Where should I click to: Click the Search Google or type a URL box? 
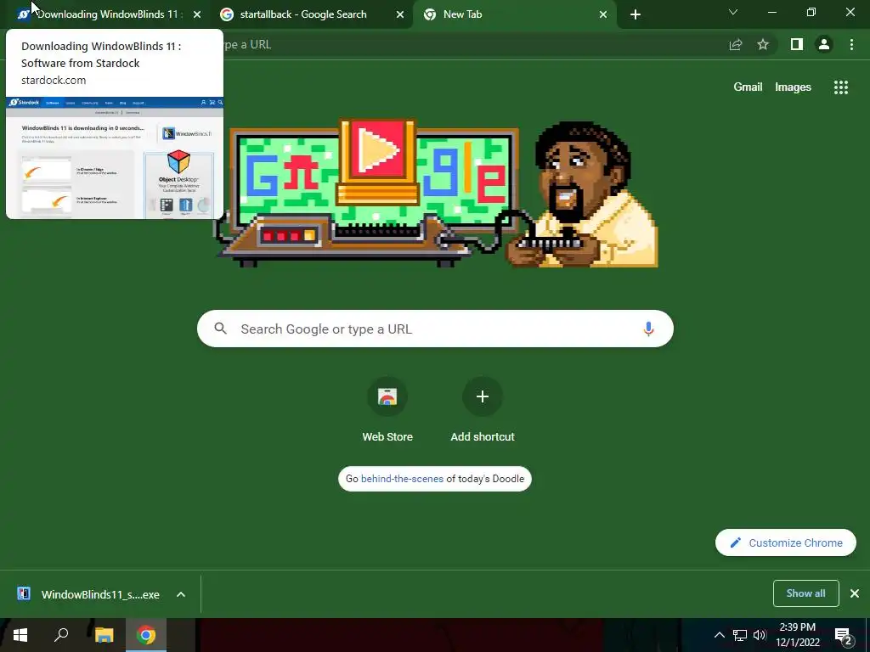[435, 329]
